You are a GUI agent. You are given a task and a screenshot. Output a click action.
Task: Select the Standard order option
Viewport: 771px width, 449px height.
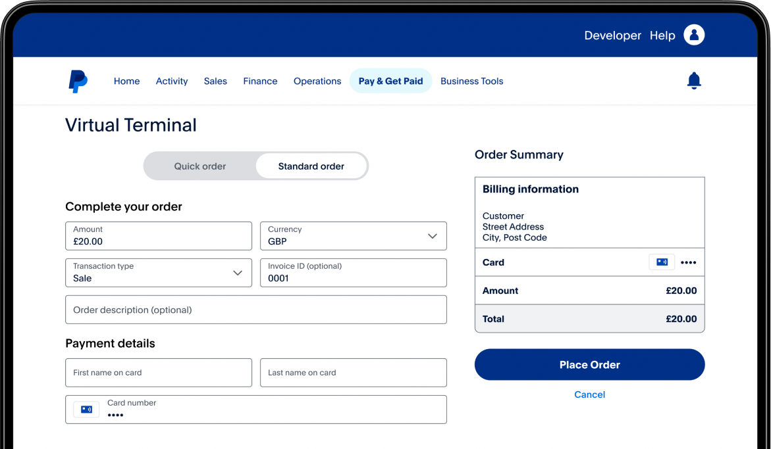point(311,166)
